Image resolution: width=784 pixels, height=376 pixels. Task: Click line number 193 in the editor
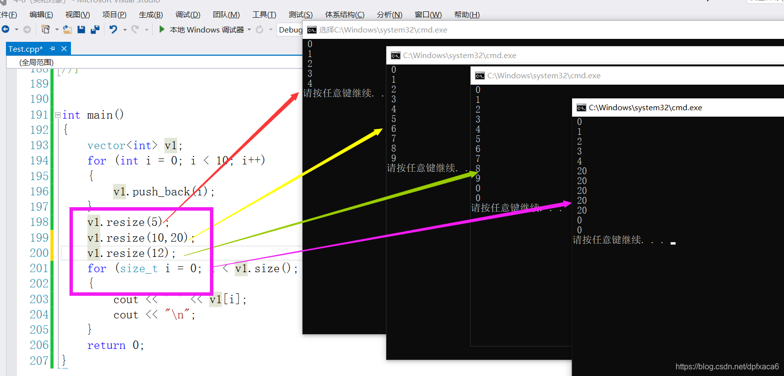pyautogui.click(x=39, y=145)
